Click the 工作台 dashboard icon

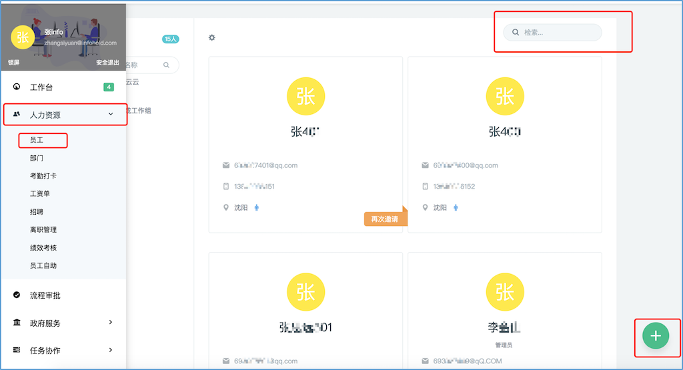coord(17,87)
